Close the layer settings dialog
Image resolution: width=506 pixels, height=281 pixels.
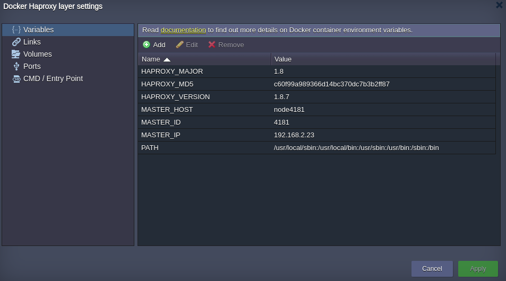click(499, 5)
